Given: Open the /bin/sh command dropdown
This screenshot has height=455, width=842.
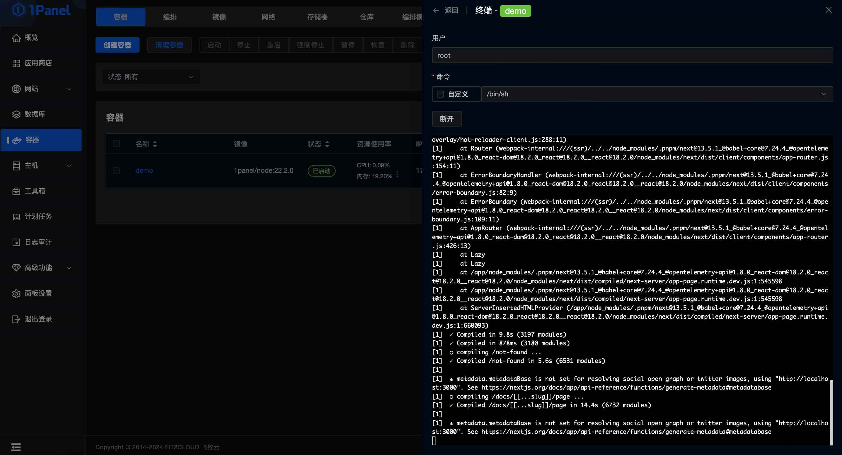Looking at the screenshot, I should pos(657,94).
